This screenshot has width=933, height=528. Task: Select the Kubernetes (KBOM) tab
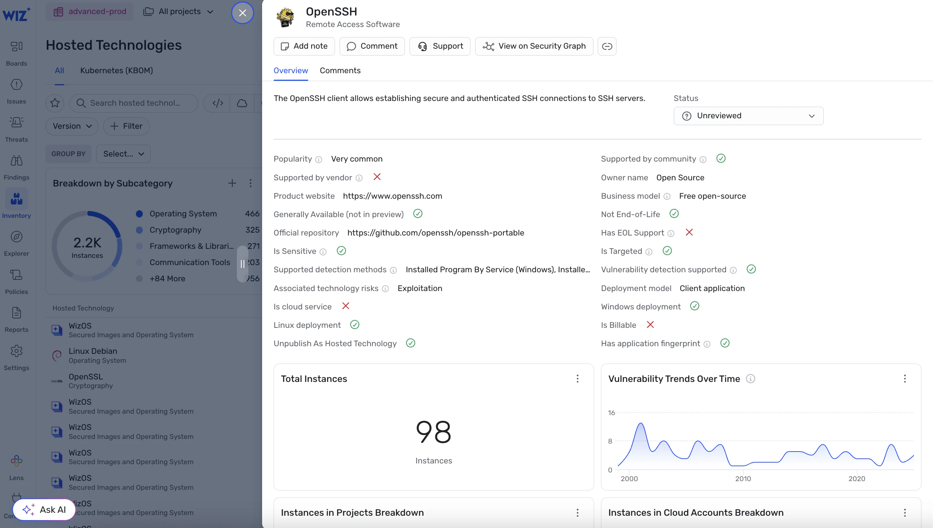pyautogui.click(x=116, y=70)
